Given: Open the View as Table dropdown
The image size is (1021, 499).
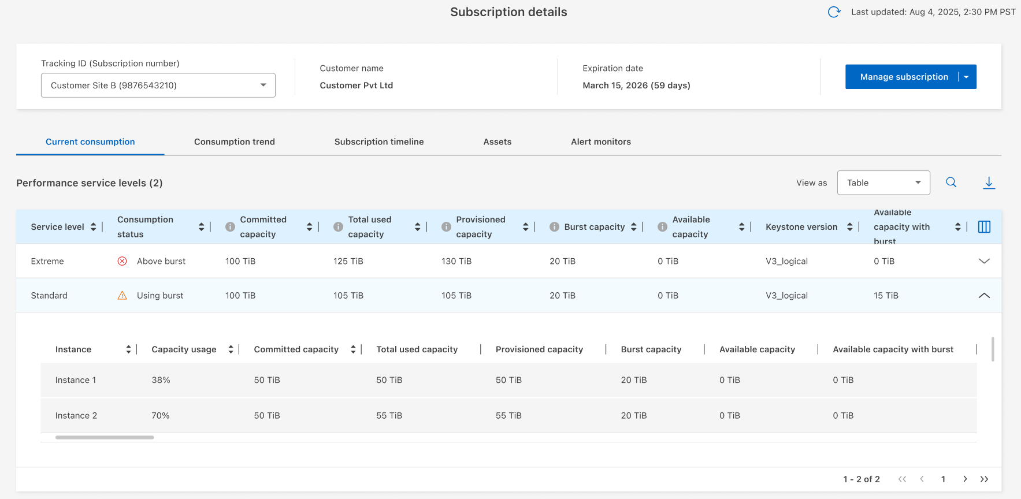Looking at the screenshot, I should (x=883, y=183).
